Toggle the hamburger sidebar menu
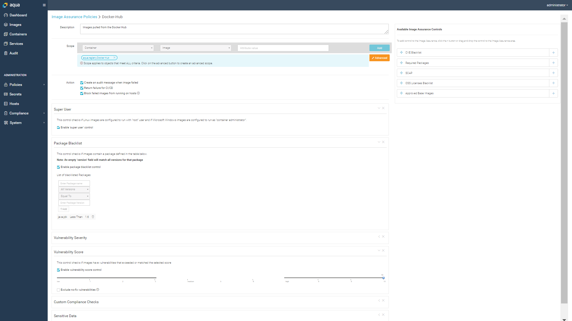This screenshot has width=572, height=321. pyautogui.click(x=44, y=5)
